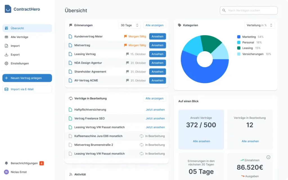Click the document icon next to Kundenvertrag Meier
The height and width of the screenshot is (180, 288).
70,36
